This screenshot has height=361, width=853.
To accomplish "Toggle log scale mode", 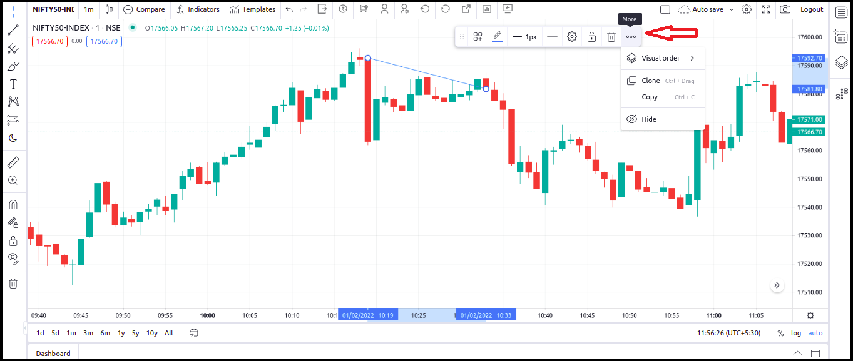I will tap(796, 333).
